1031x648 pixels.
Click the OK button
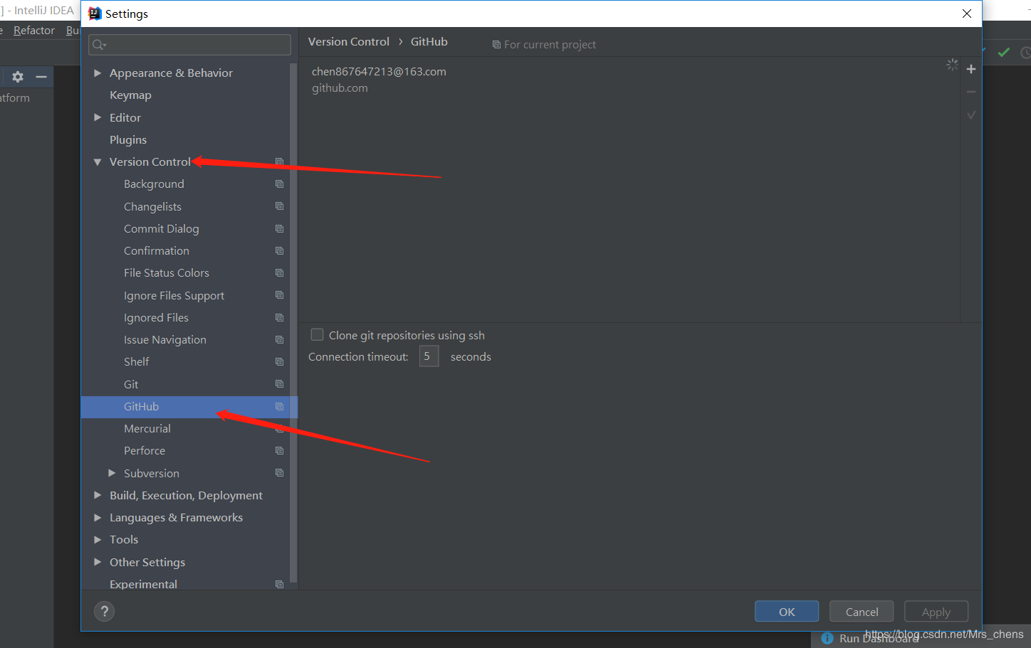pos(787,612)
